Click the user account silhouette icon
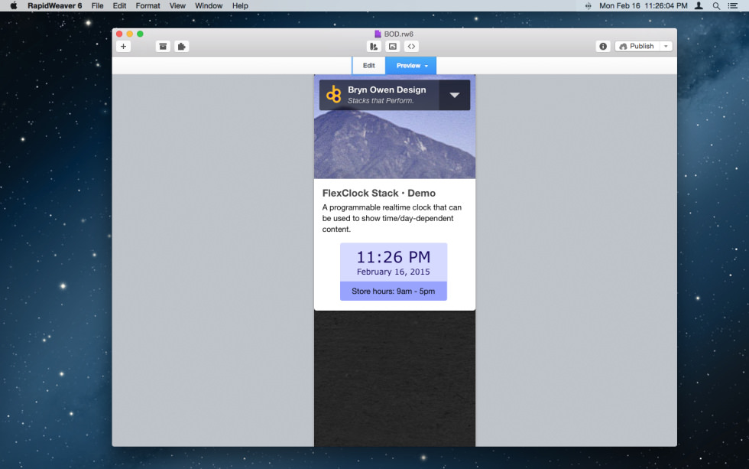749x469 pixels. tap(699, 5)
